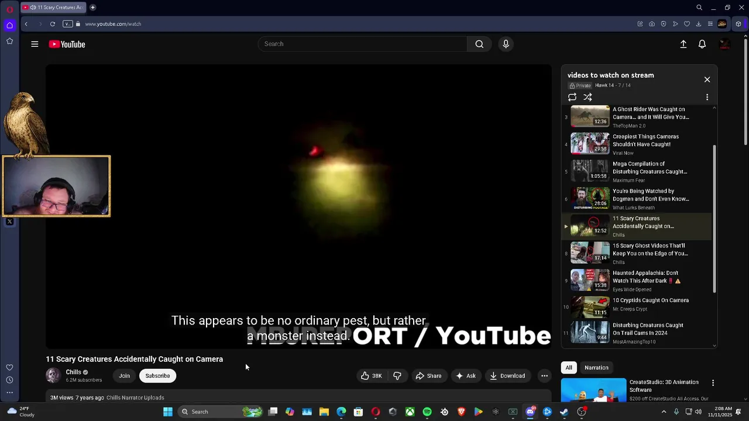The image size is (749, 421).
Task: Open Discord from taskbar
Action: [530, 412]
